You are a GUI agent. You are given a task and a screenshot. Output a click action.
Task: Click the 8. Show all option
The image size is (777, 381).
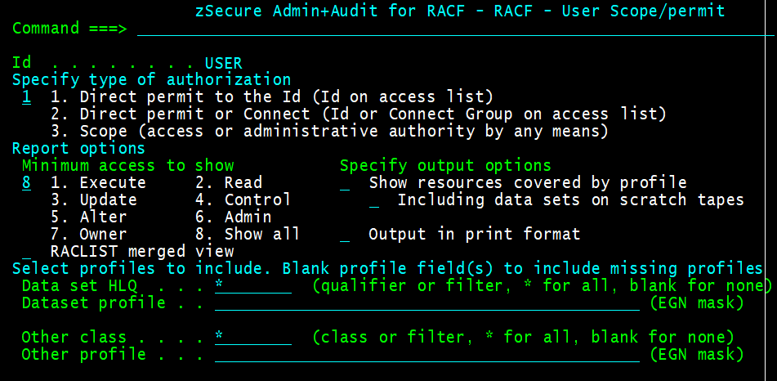(248, 234)
